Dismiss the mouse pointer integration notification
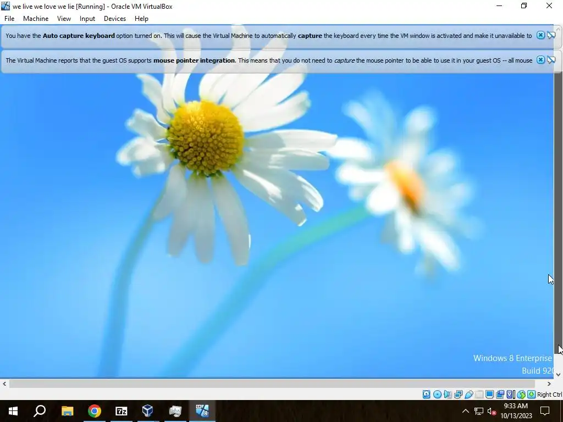The image size is (563, 422). [540, 59]
